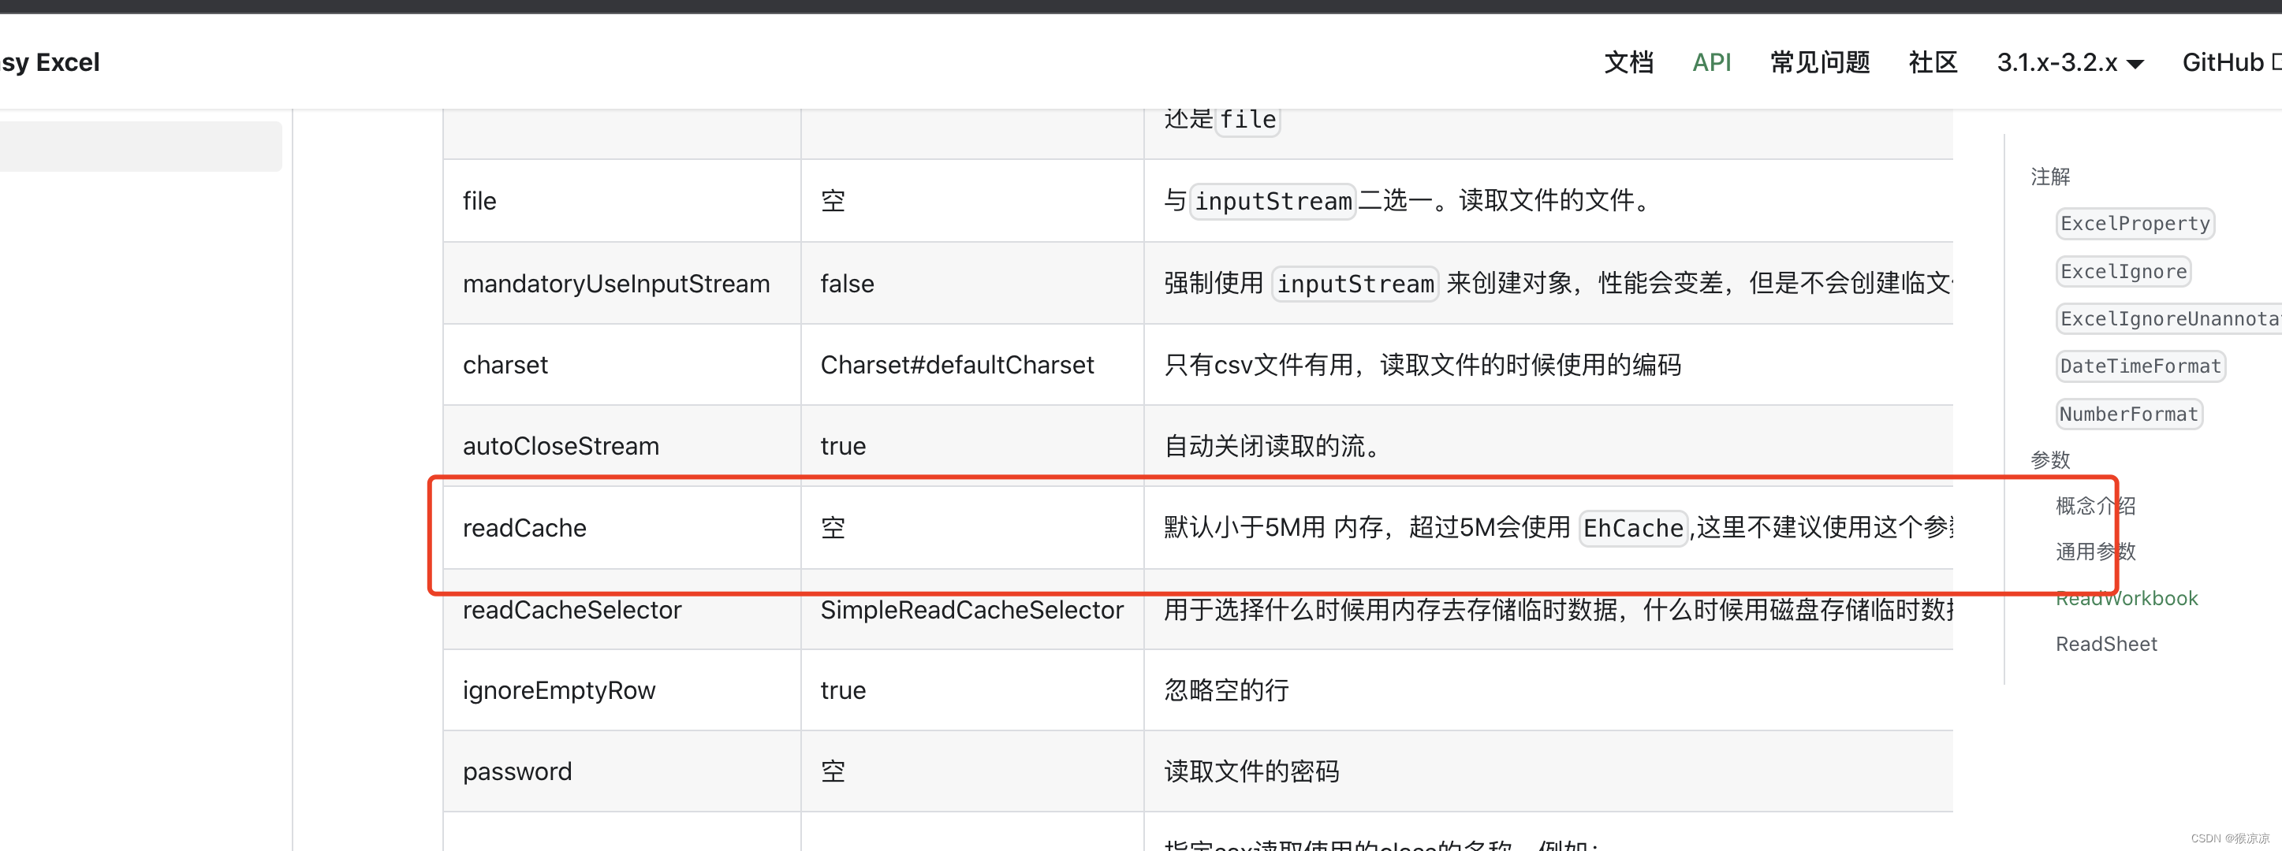Open the 文档 docs nav item
2282x851 pixels.
[x=1628, y=63]
